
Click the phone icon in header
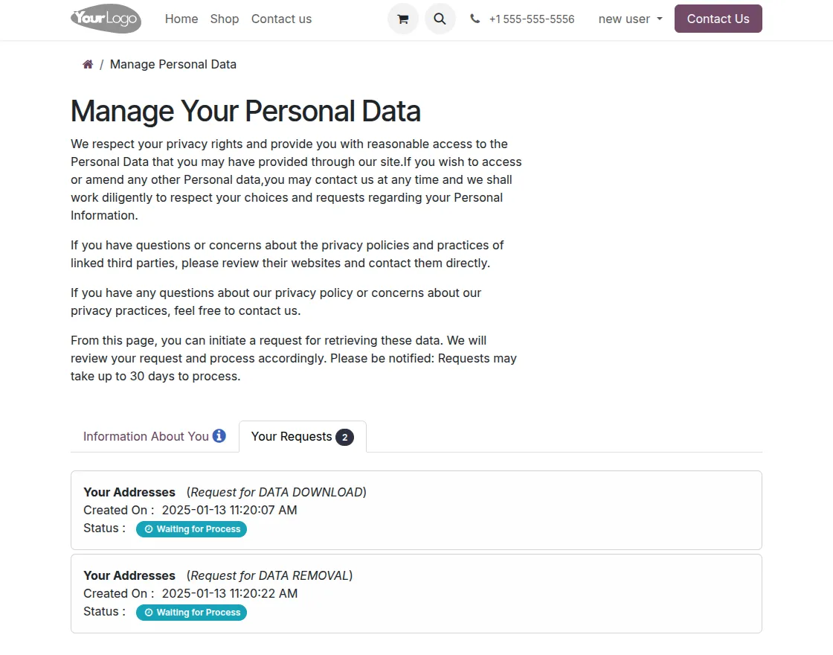click(475, 19)
